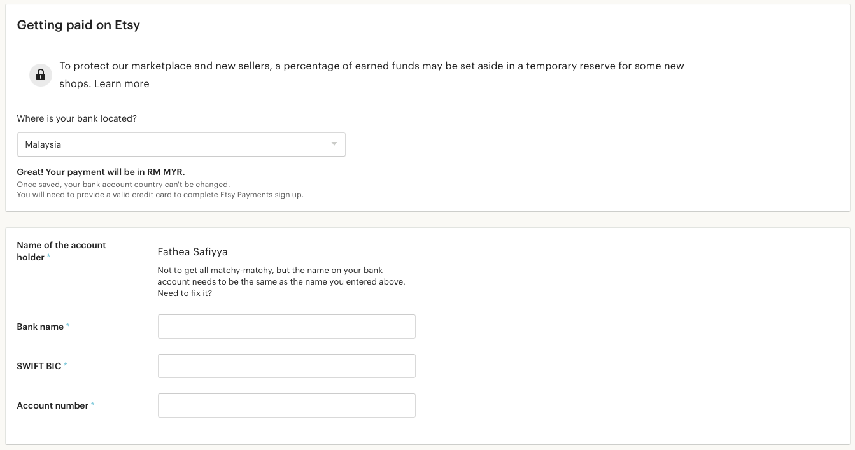
Task: Click the dropdown arrow of the Malaysia selector
Action: coord(334,144)
